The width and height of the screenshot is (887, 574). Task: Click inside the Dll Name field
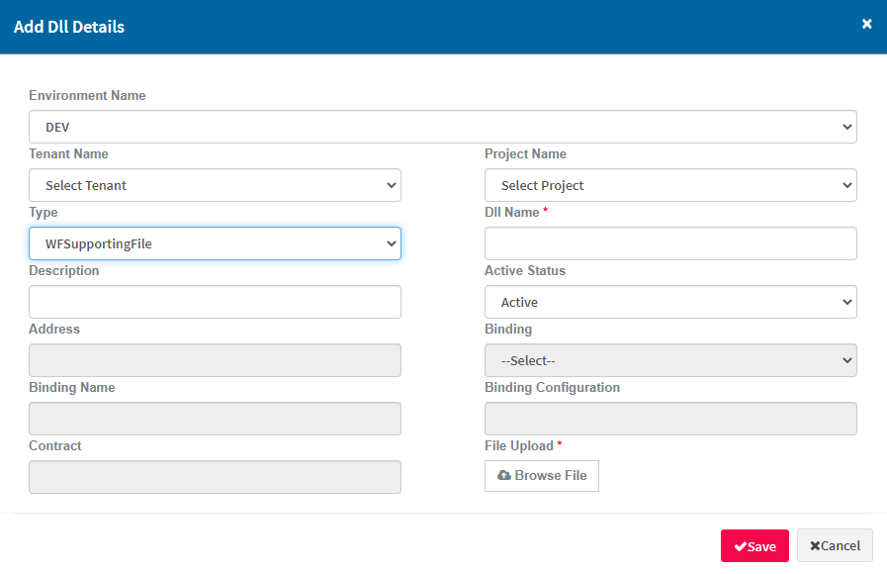[x=670, y=243]
